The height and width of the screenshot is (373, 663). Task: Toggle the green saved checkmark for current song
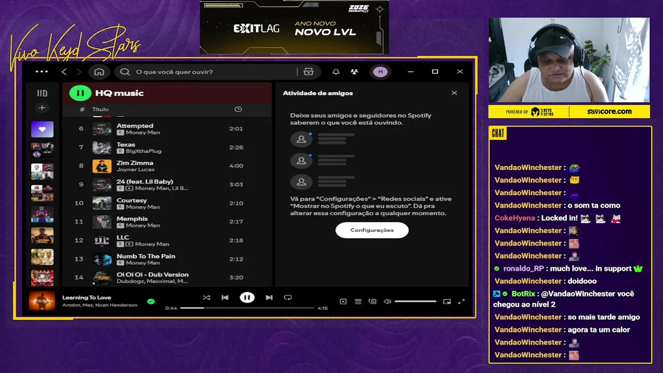(x=151, y=301)
